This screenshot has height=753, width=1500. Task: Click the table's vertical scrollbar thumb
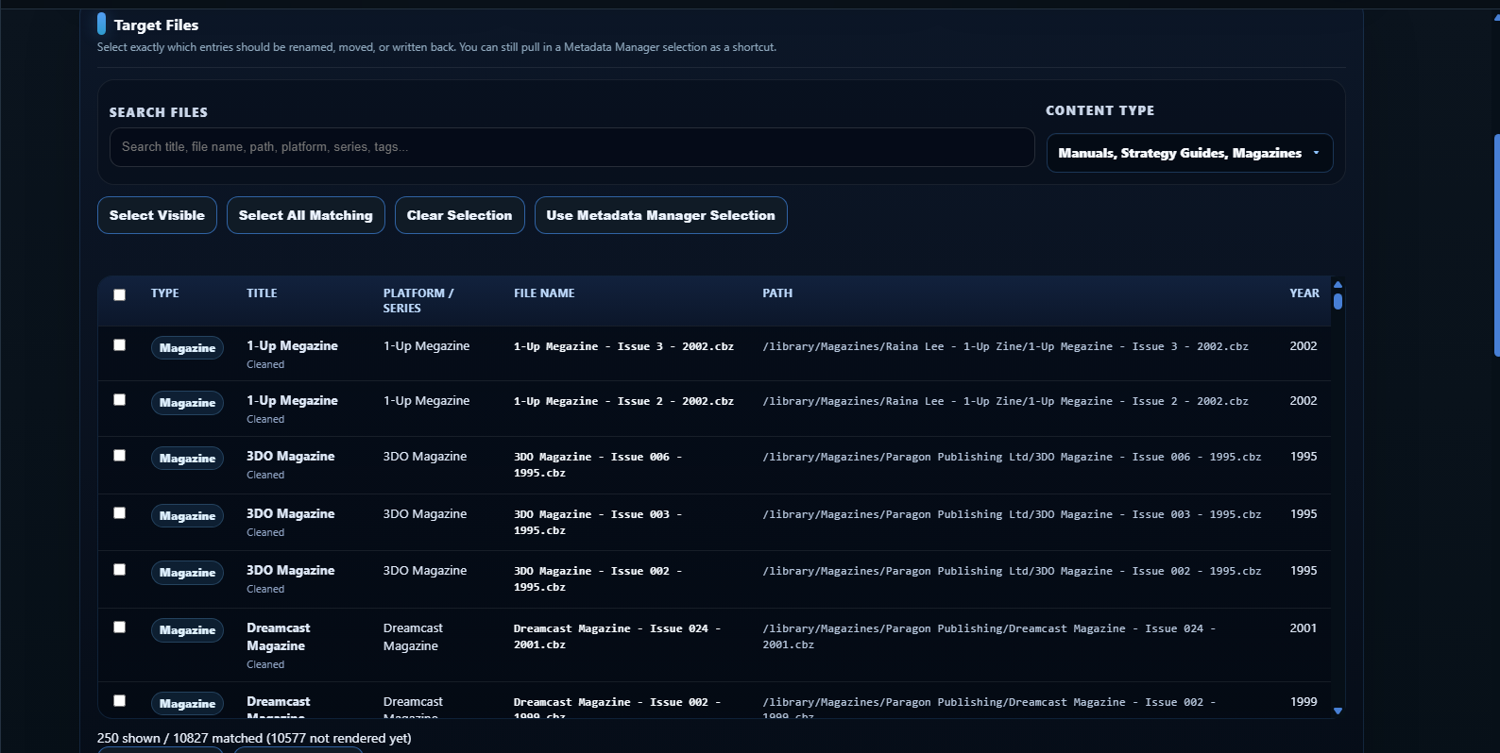(1338, 301)
